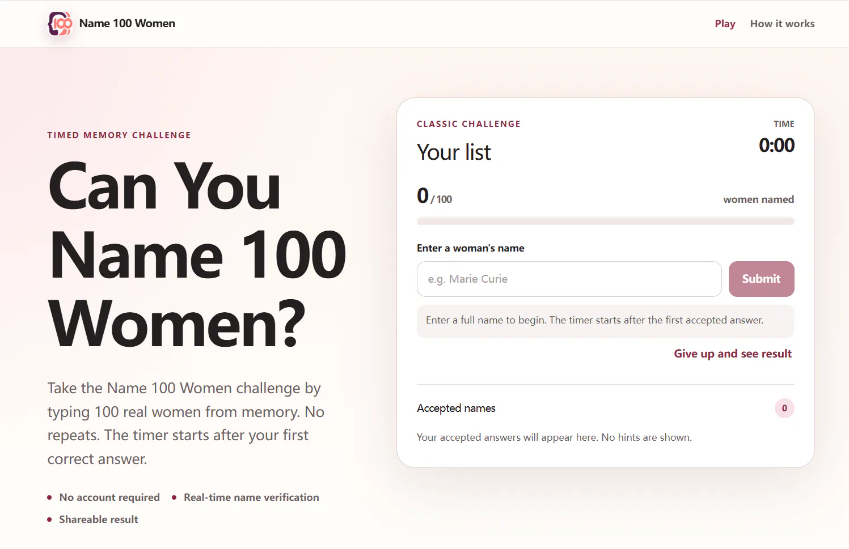The height and width of the screenshot is (549, 849).
Task: Click 'Your accepted answers will appear here' text
Action: (554, 437)
